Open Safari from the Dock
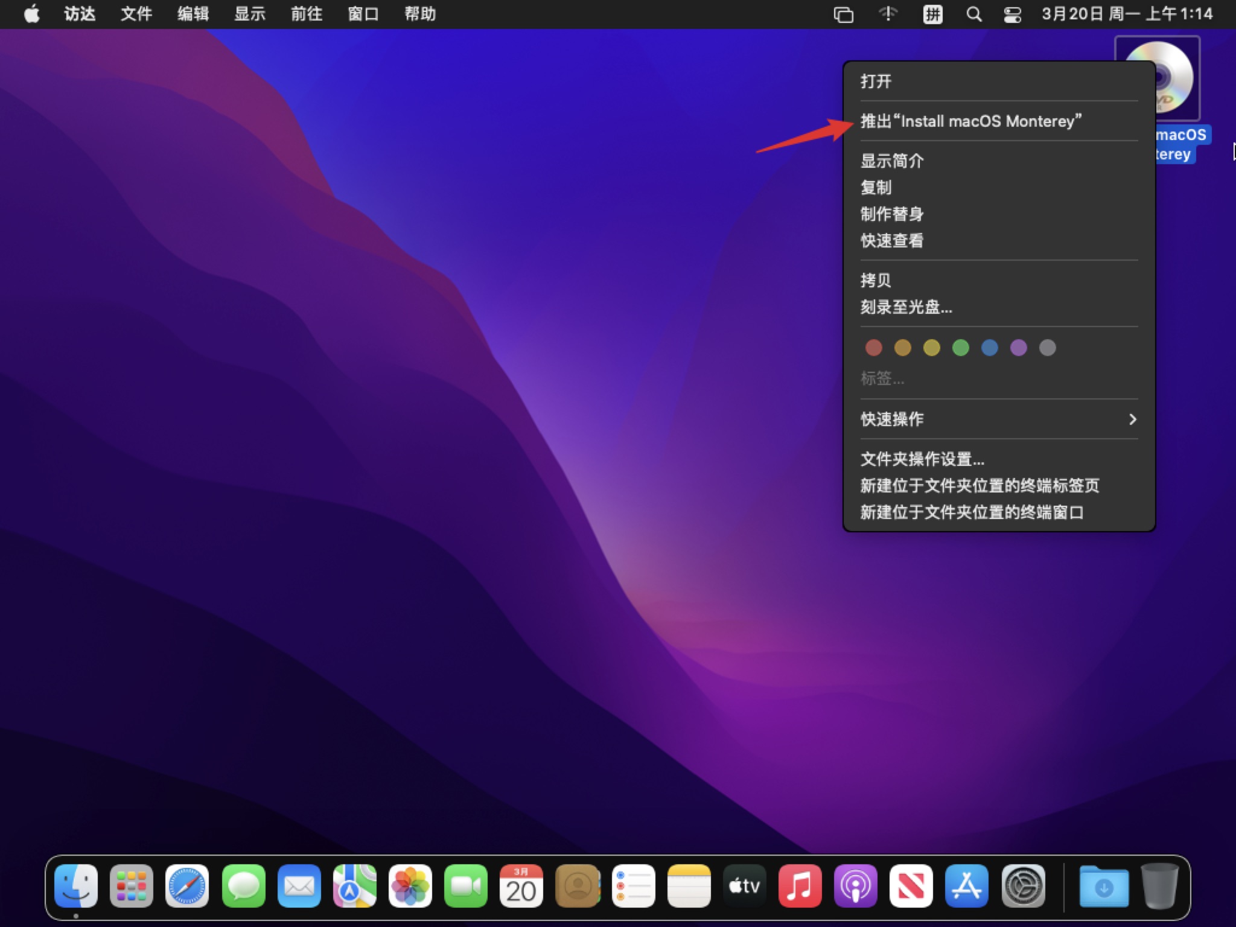Screen dimensions: 1236x927 pos(187,886)
